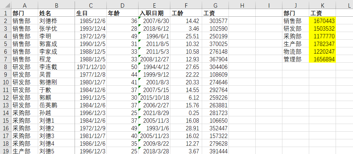Select column K header

point(323,5)
